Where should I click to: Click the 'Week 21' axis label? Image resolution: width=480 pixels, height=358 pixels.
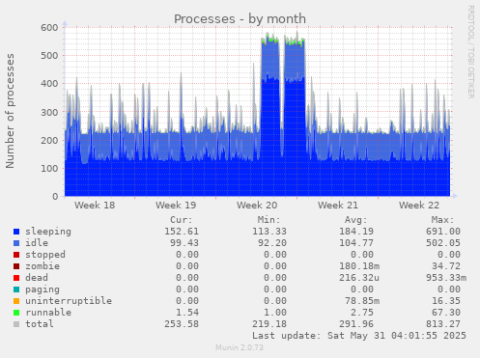[x=338, y=206]
